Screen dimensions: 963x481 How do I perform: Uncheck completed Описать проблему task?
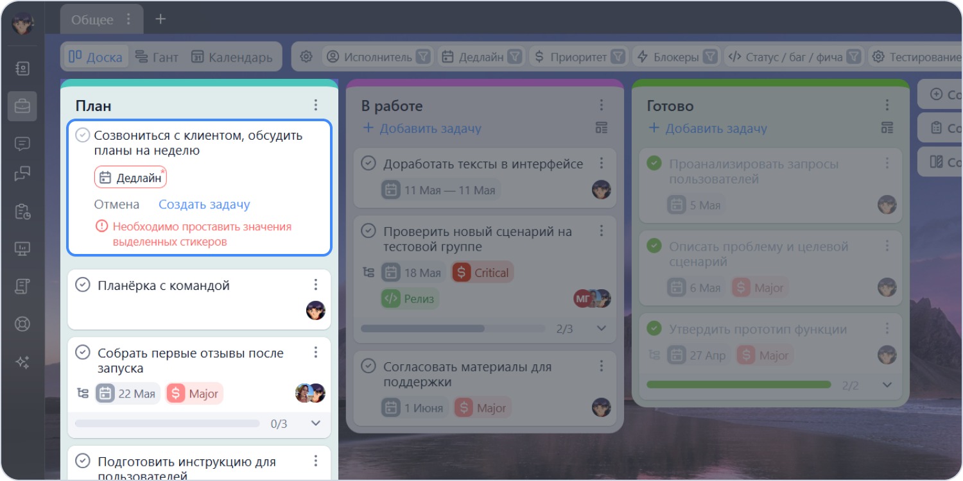click(654, 246)
